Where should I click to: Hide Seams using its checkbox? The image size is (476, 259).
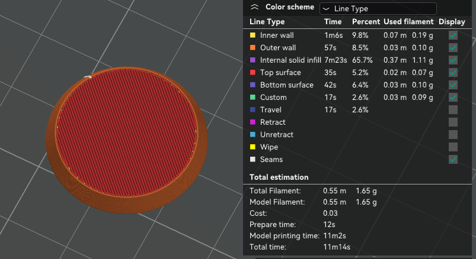[453, 160]
